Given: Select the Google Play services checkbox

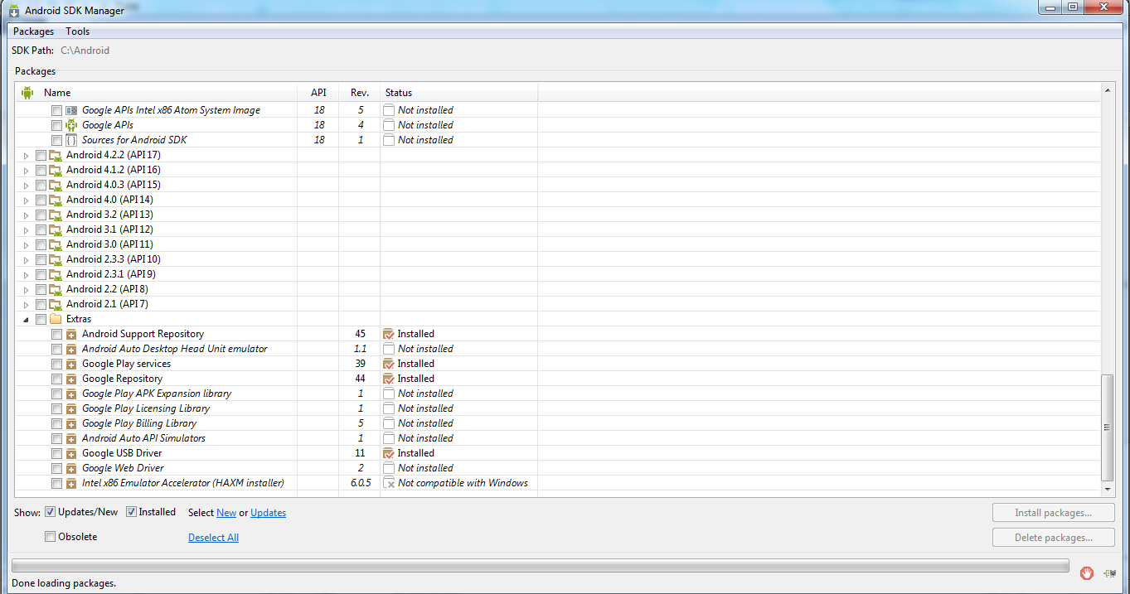Looking at the screenshot, I should [x=56, y=364].
